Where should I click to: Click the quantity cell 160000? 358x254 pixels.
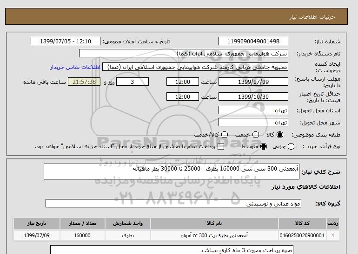pos(82,235)
